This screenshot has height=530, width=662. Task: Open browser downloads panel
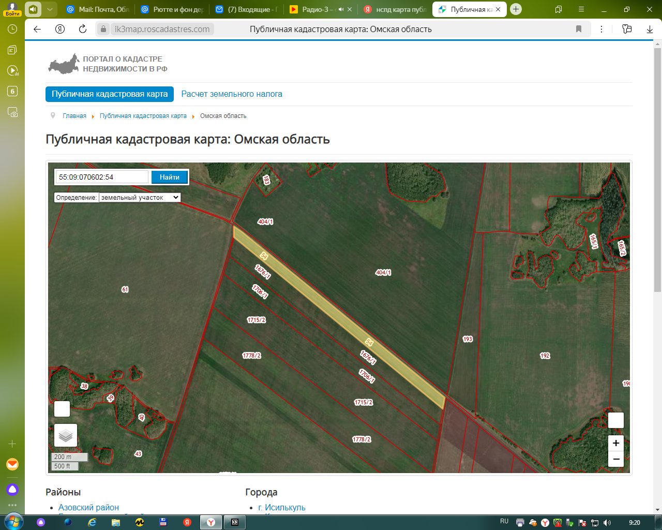pyautogui.click(x=650, y=29)
